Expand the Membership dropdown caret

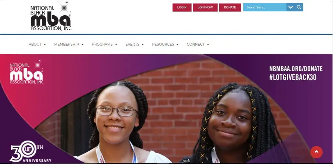tap(82, 44)
